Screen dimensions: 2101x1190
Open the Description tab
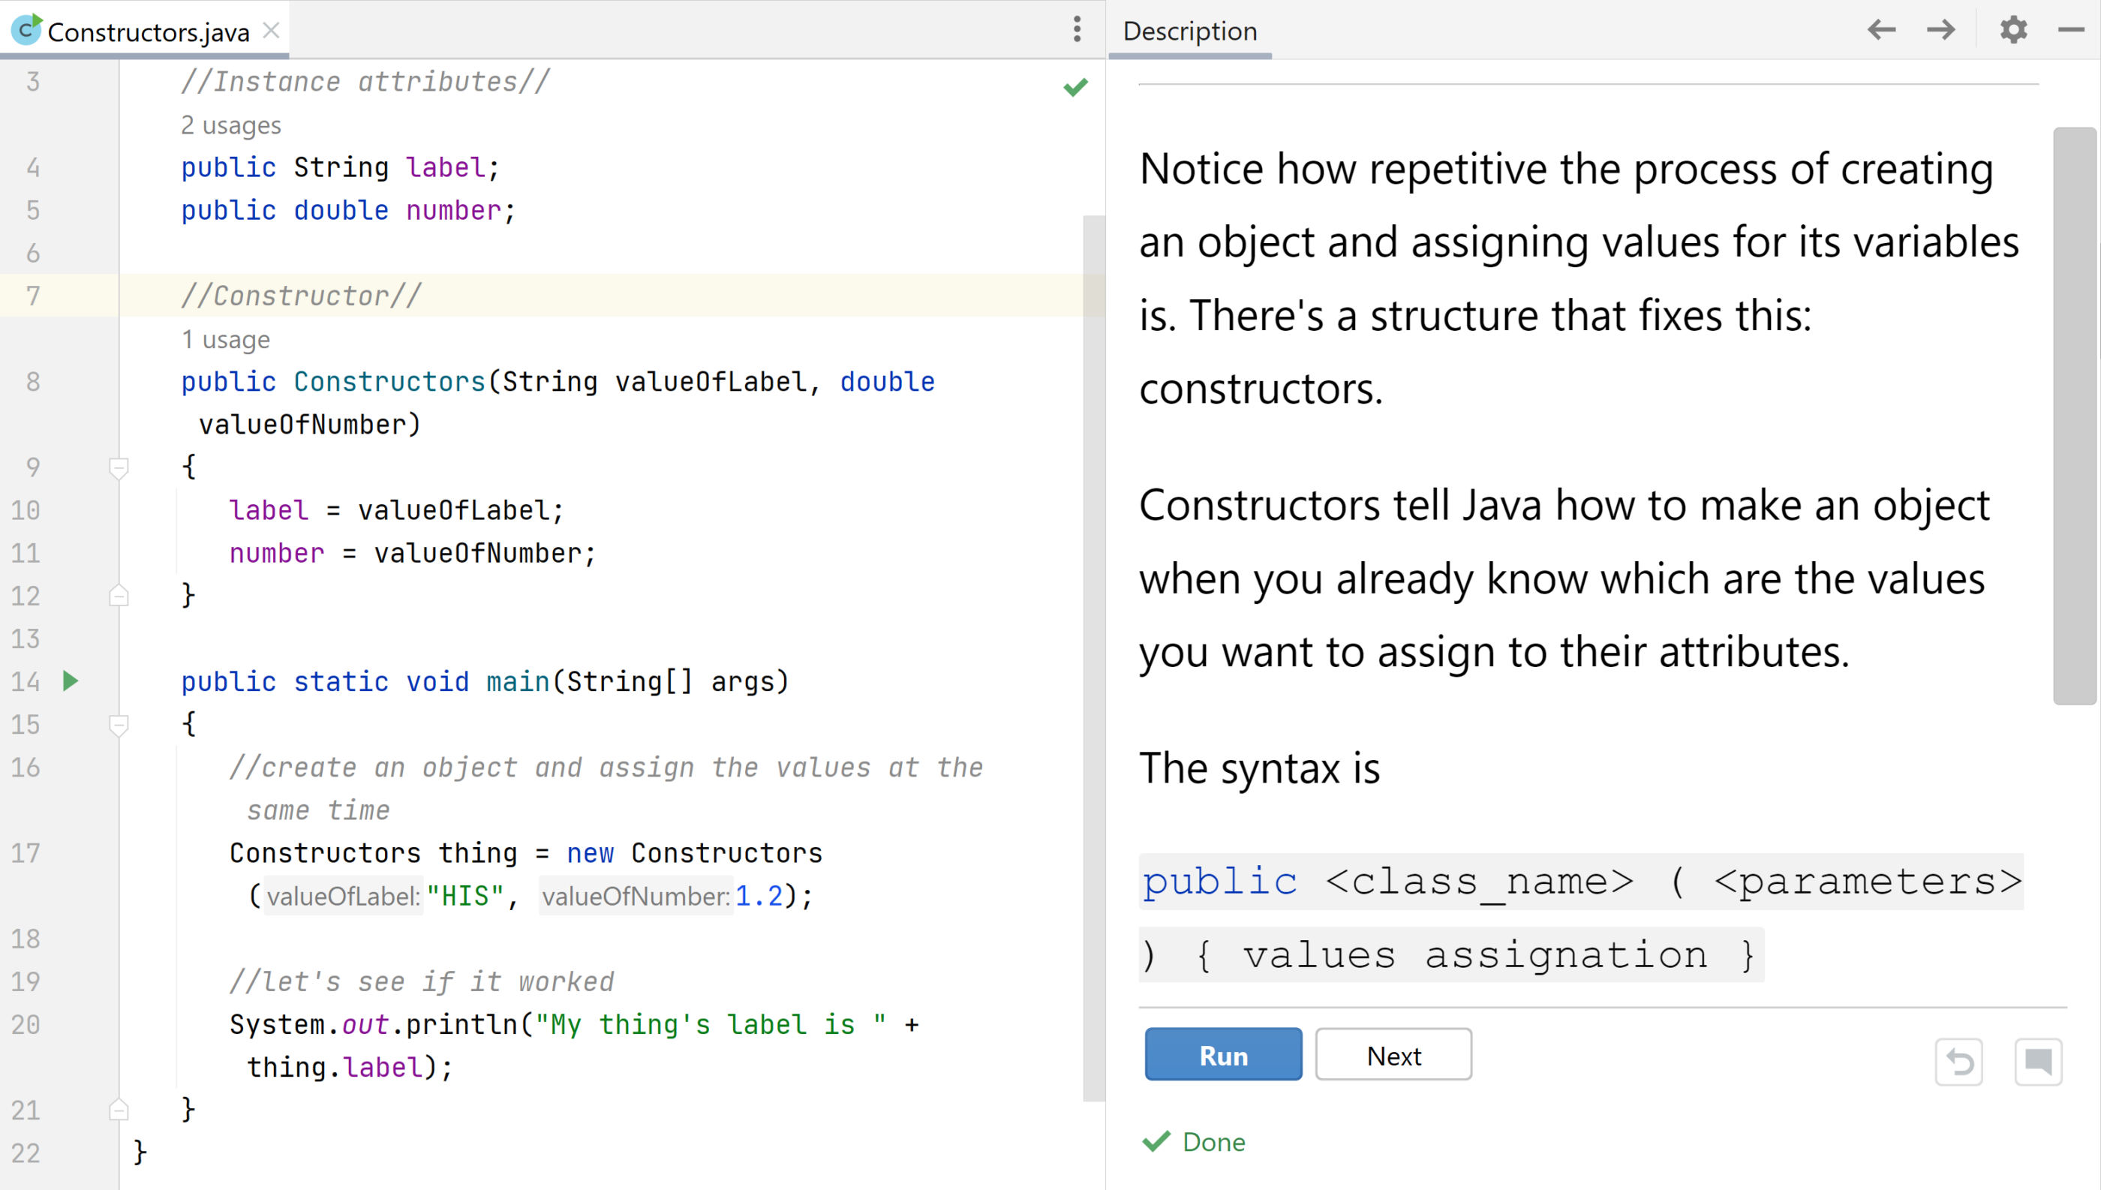tap(1189, 31)
